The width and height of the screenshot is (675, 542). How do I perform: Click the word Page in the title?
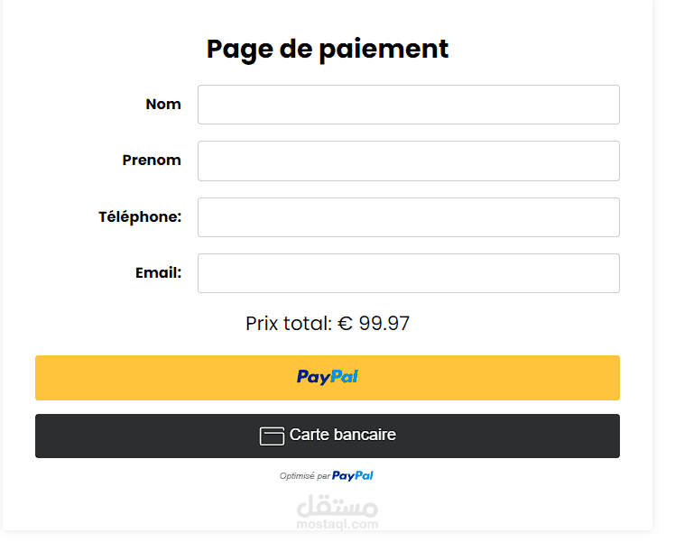pos(238,49)
